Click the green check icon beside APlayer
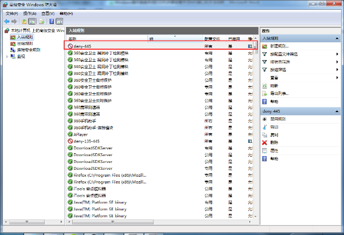The image size is (344, 235). tap(70, 134)
